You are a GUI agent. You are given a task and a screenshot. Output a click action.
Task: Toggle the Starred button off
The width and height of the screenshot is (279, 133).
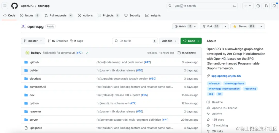pos(243,26)
